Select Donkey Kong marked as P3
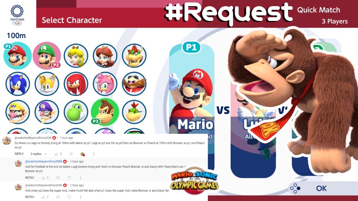Viewport: 358px width, 201px height. tap(105, 112)
